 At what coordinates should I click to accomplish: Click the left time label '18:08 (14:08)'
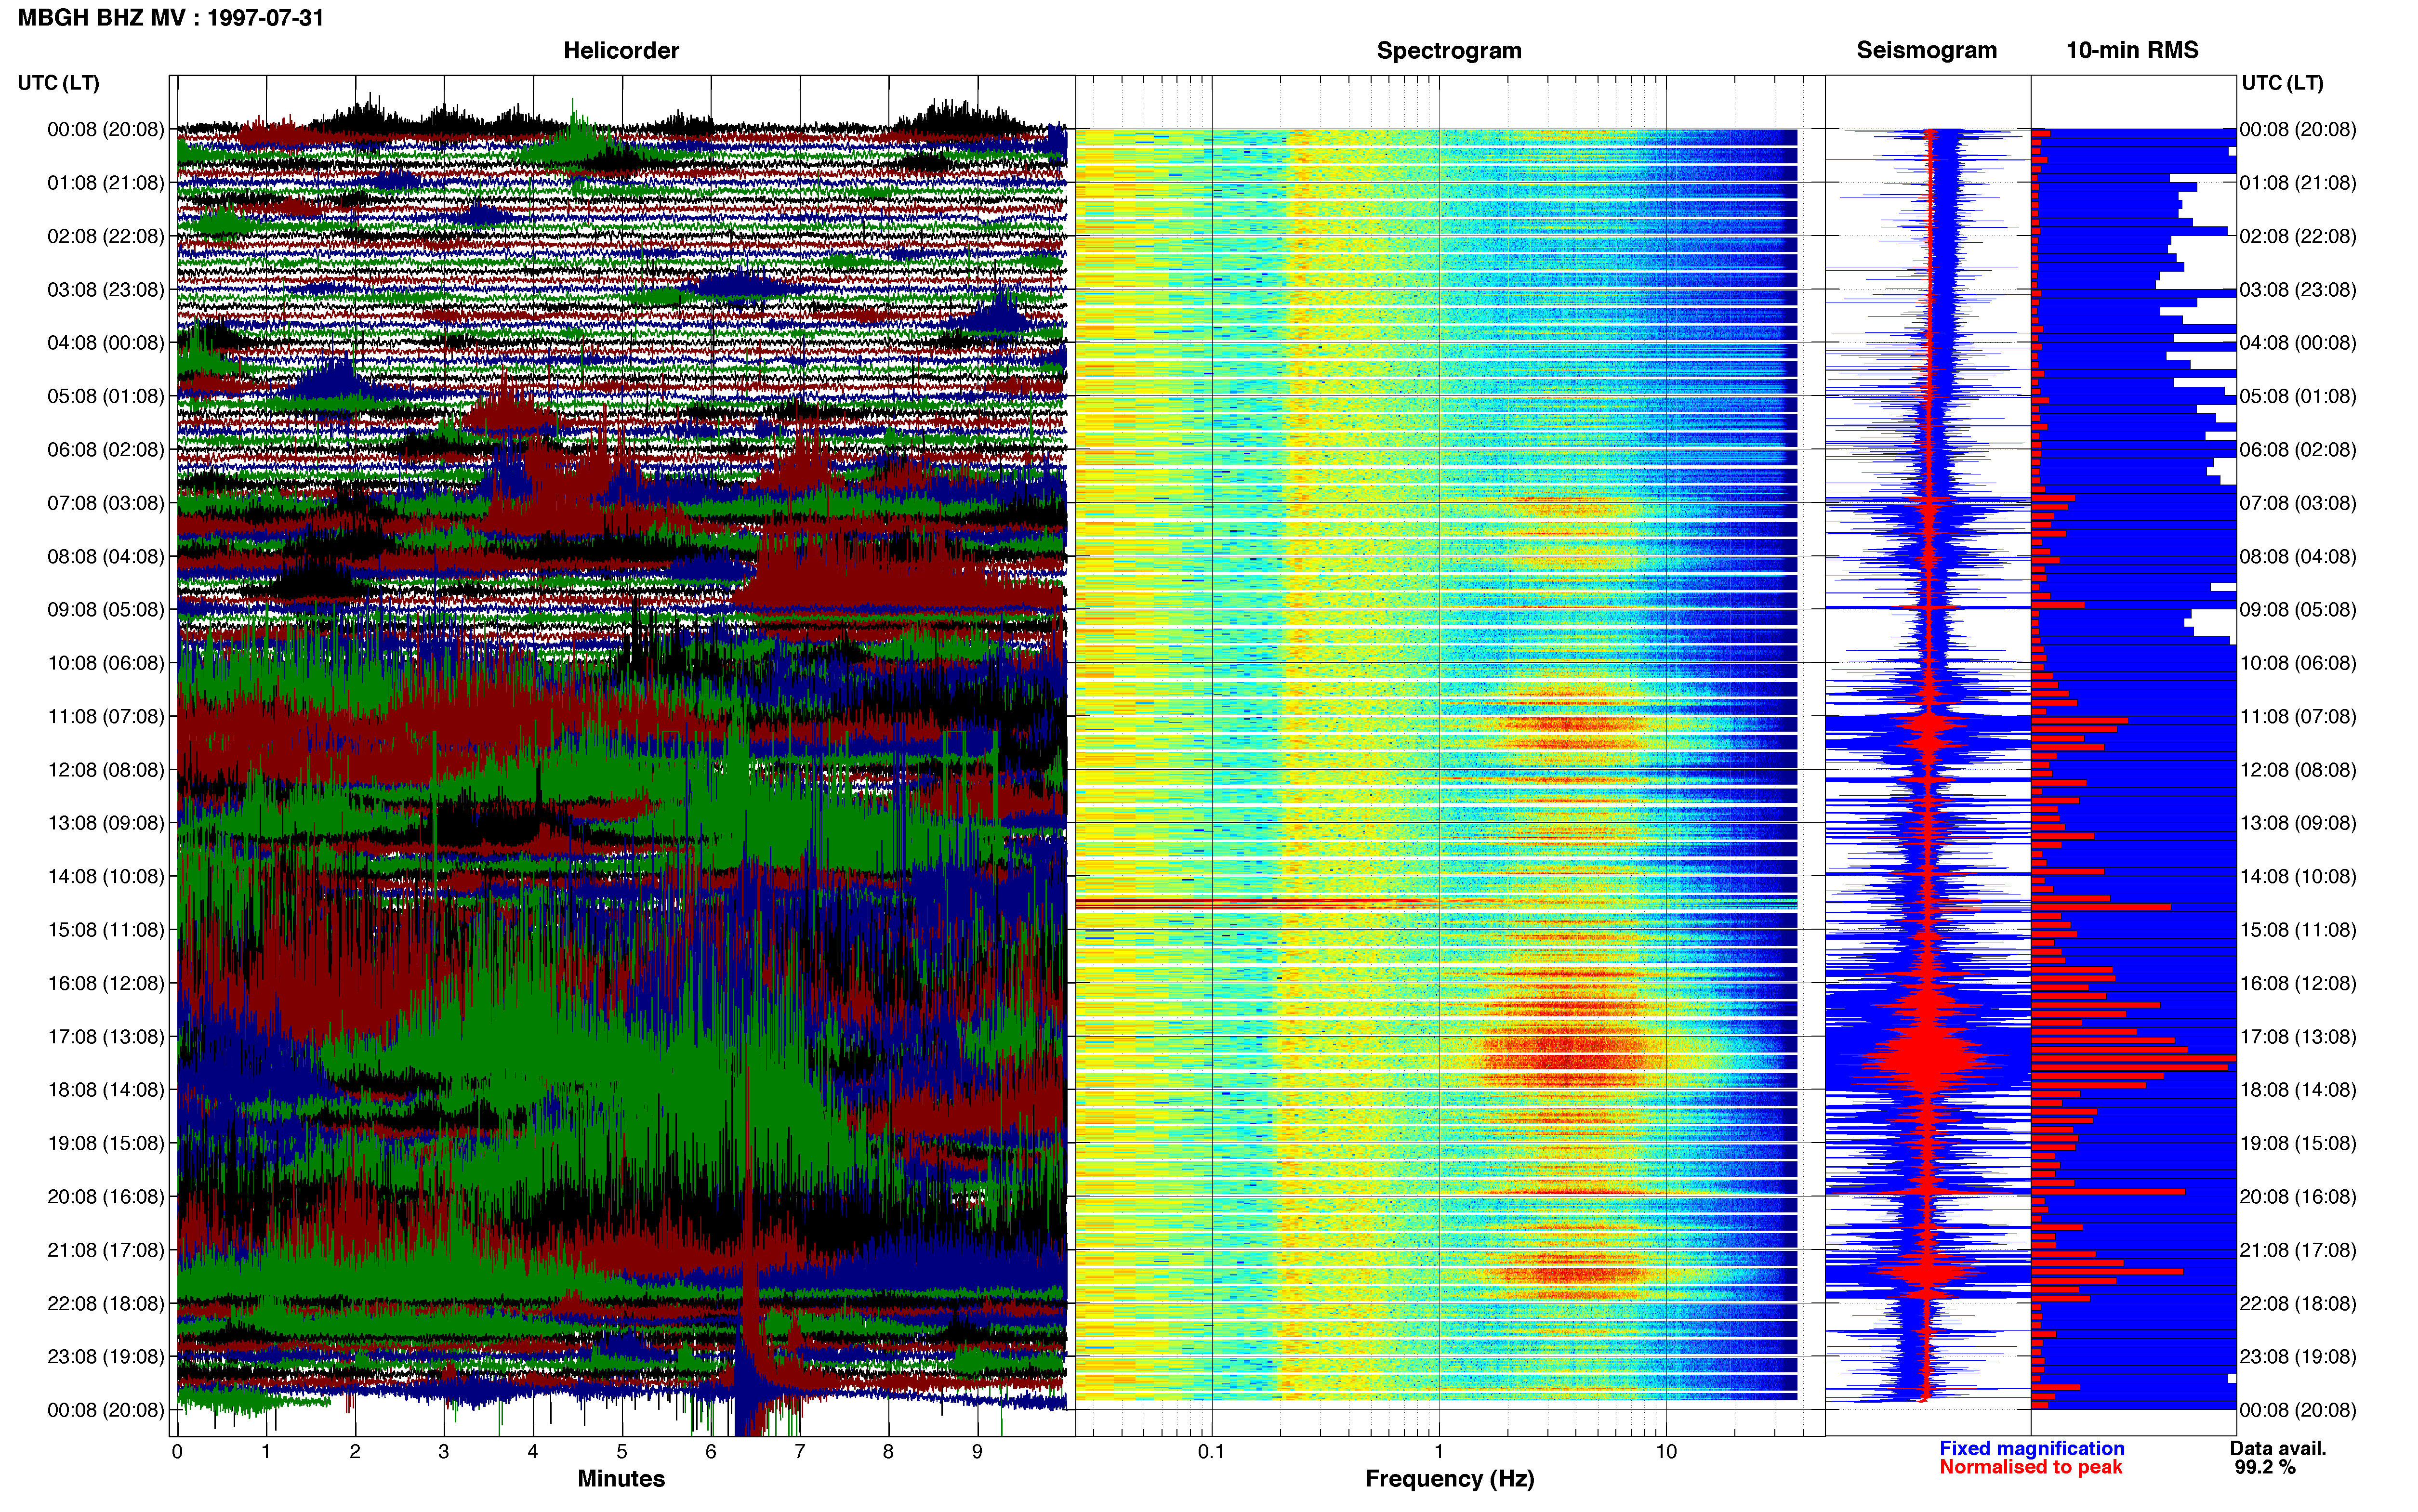coord(106,1090)
